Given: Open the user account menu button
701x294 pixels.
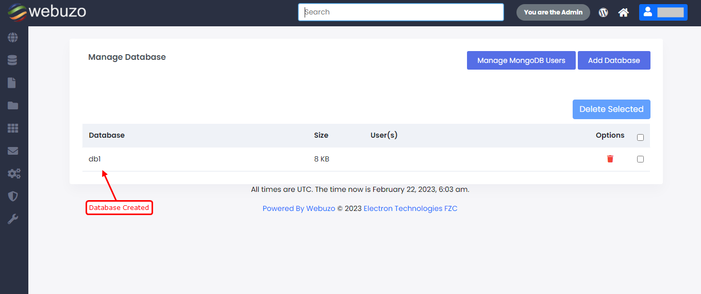Looking at the screenshot, I should pyautogui.click(x=663, y=12).
